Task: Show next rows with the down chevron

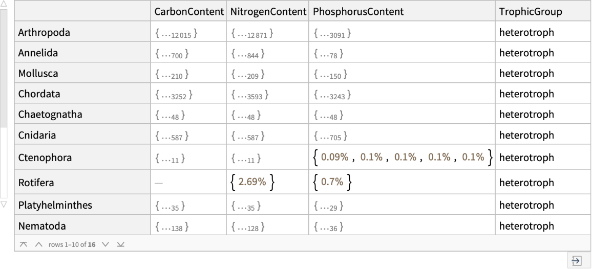Action: point(104,244)
